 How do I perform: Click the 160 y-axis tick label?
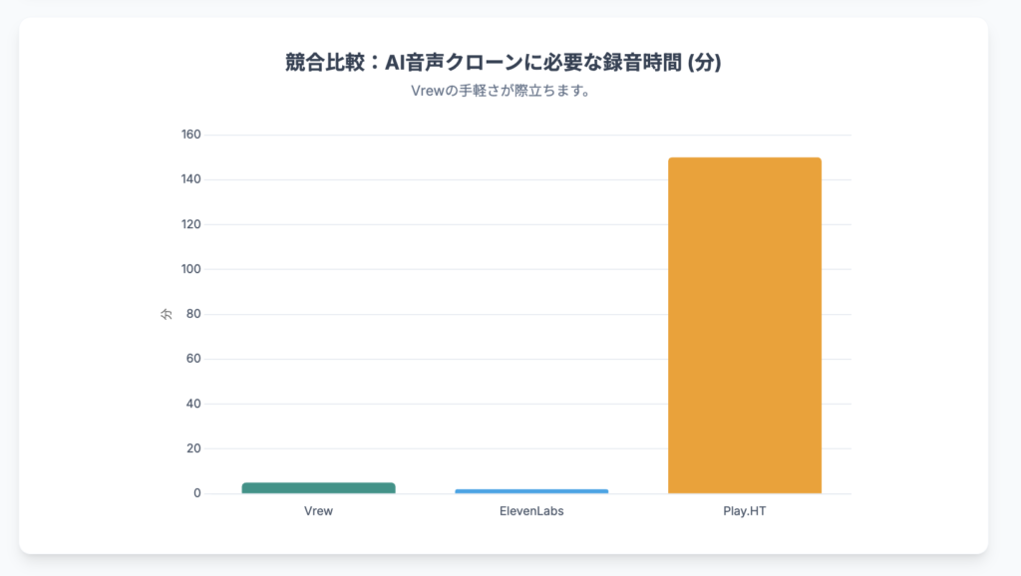pyautogui.click(x=190, y=135)
